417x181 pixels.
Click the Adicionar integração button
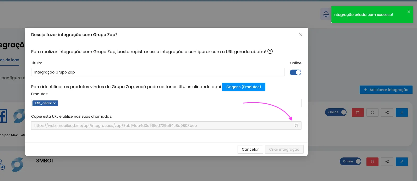tap(386, 90)
